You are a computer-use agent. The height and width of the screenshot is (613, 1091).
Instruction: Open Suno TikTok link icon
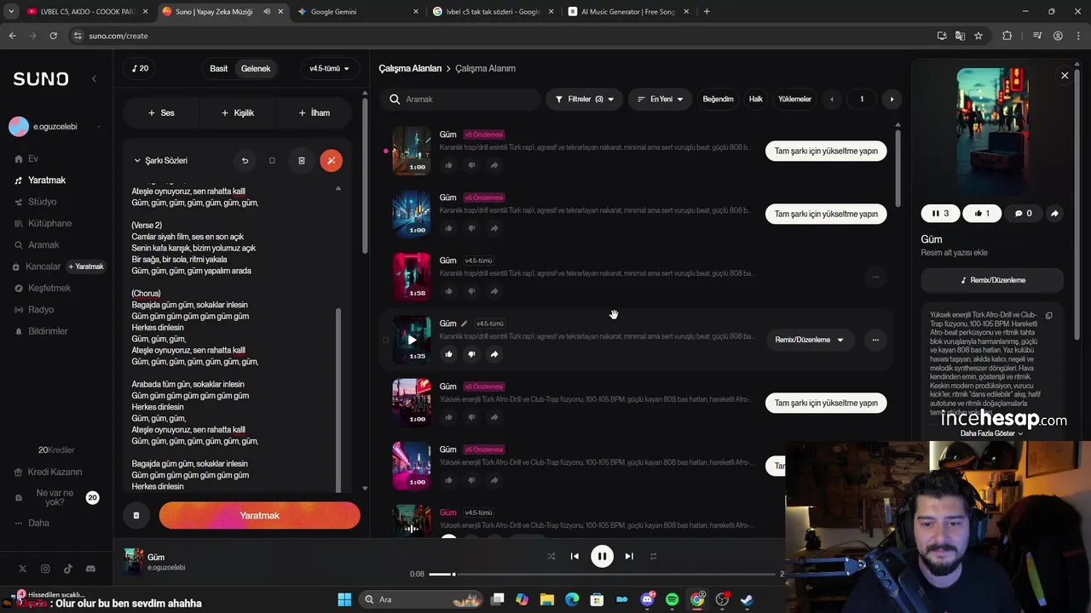tap(67, 569)
